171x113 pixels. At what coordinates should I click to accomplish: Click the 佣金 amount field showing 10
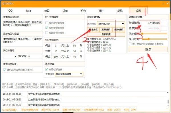(x=56, y=51)
